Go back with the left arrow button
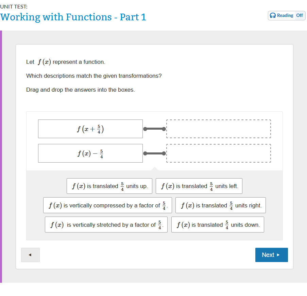The height and width of the screenshot is (296, 307). tap(30, 255)
